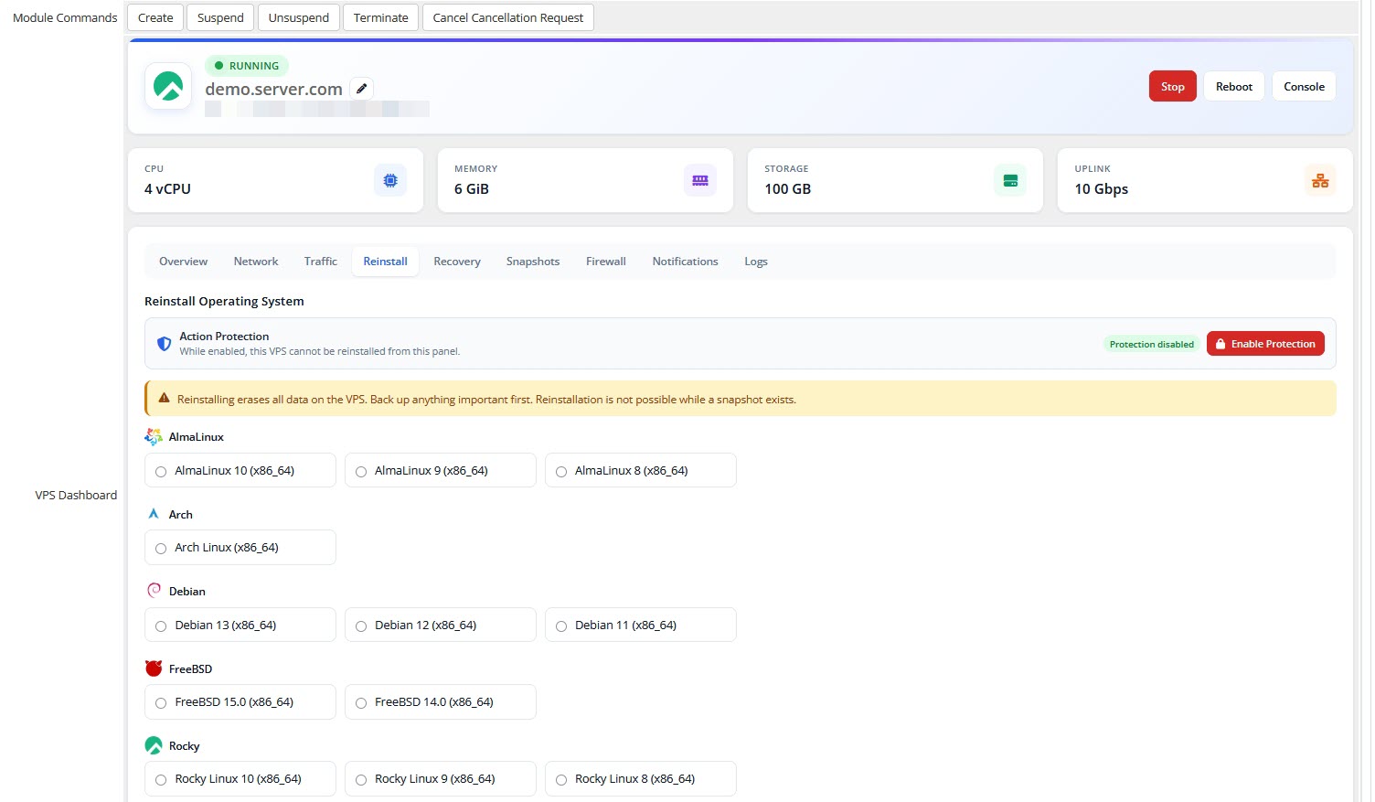Click the Protection disabled status badge
This screenshot has width=1375, height=802.
[1152, 344]
